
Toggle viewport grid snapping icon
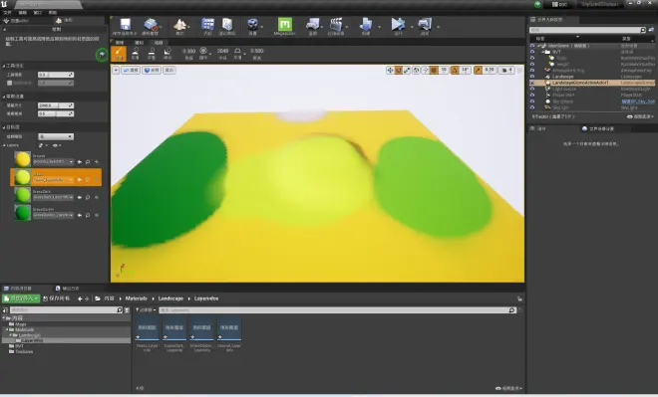[435, 70]
